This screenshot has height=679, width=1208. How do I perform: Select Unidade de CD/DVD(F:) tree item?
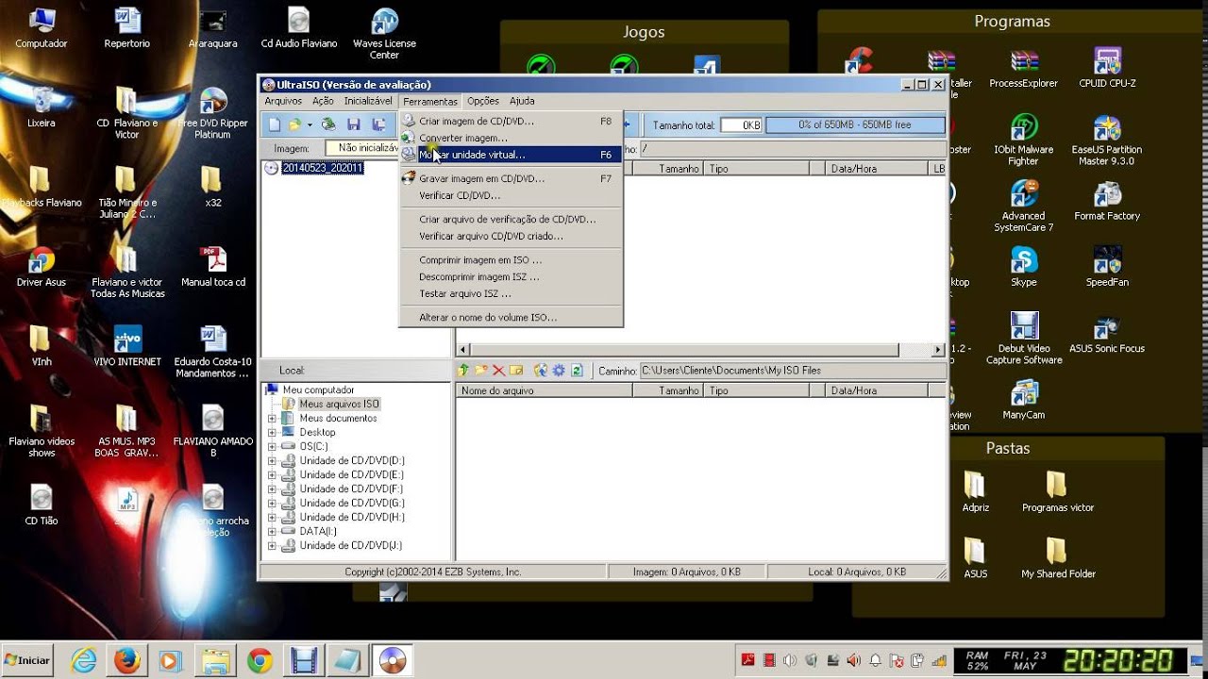[351, 489]
